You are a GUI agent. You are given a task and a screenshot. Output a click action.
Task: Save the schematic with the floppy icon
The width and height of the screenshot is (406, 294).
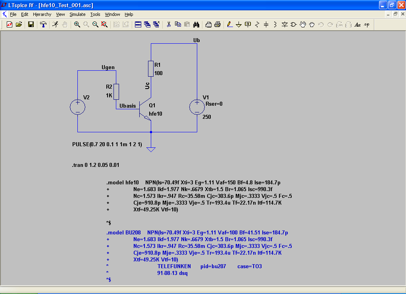point(31,25)
